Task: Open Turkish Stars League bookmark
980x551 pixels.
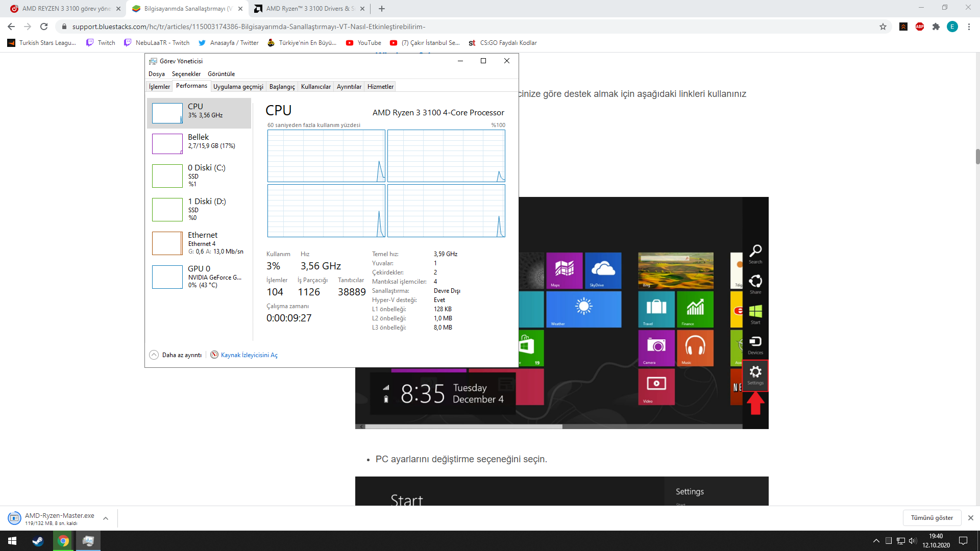Action: pyautogui.click(x=42, y=43)
